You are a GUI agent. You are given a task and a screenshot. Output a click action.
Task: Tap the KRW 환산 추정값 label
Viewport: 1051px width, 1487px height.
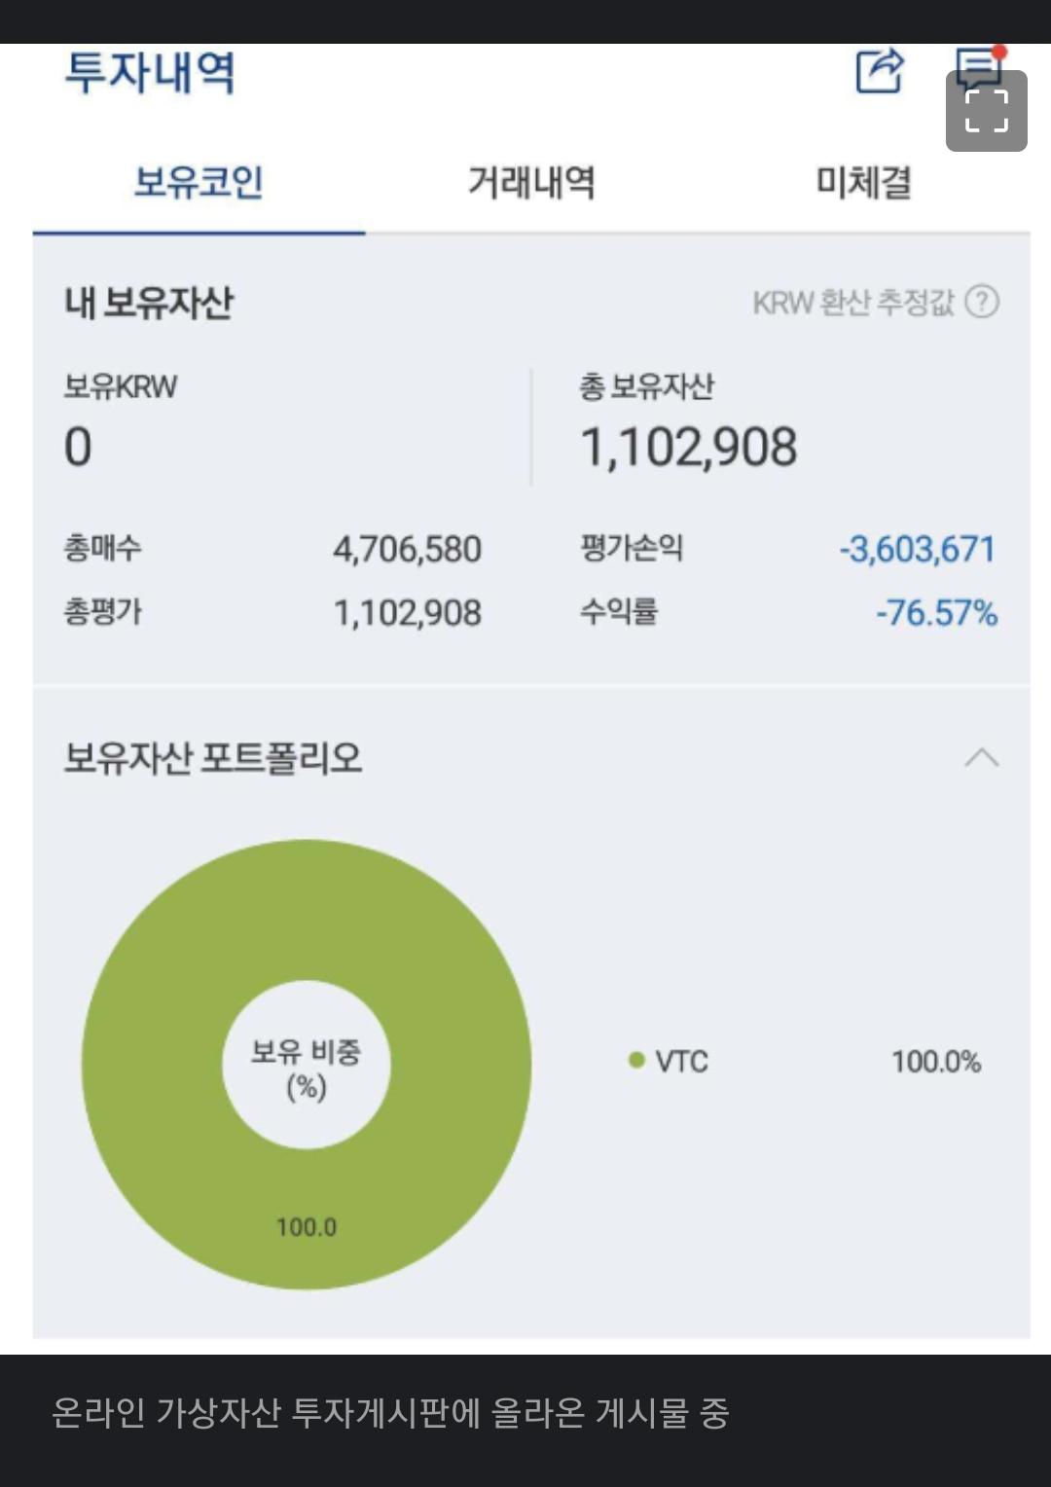click(x=853, y=302)
